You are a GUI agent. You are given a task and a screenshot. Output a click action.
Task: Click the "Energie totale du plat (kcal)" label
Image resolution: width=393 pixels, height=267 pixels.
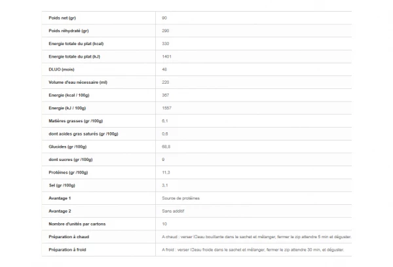pyautogui.click(x=77, y=43)
